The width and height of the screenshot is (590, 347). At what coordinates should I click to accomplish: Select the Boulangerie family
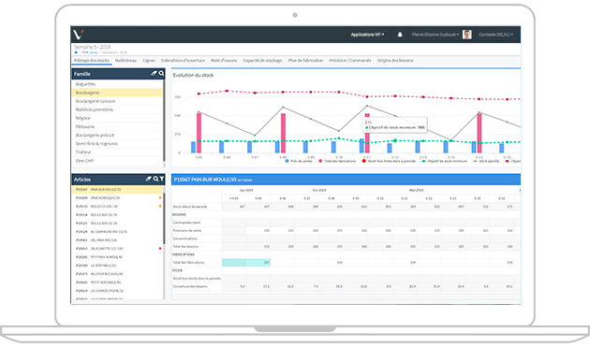pyautogui.click(x=117, y=93)
